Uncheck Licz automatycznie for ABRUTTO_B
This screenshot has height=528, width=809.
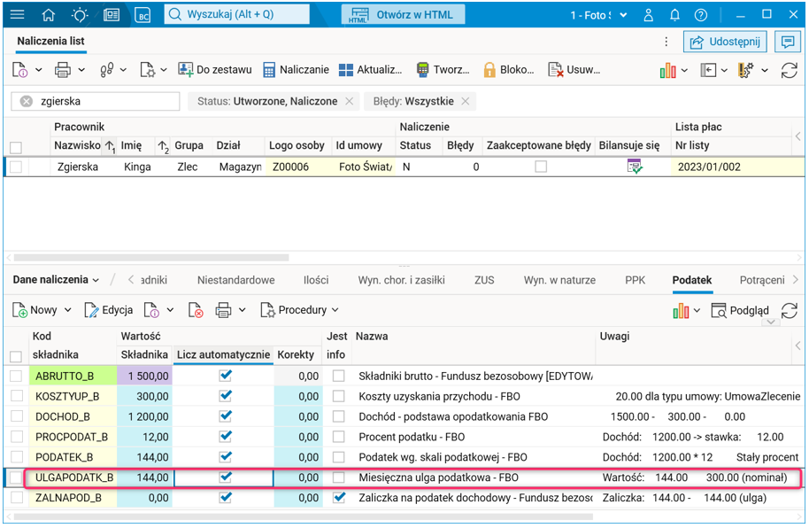(225, 376)
